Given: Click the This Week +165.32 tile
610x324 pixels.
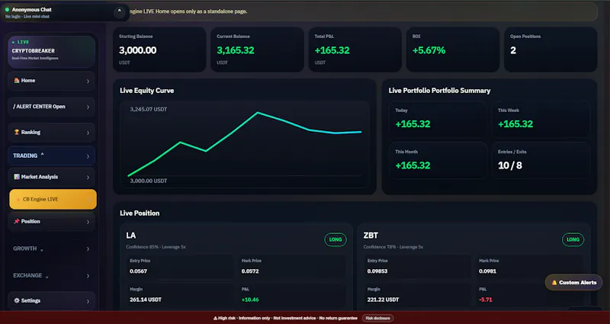Looking at the screenshot, I should [x=541, y=120].
